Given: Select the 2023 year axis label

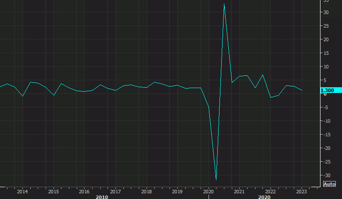Looking at the screenshot, I should [x=301, y=192].
